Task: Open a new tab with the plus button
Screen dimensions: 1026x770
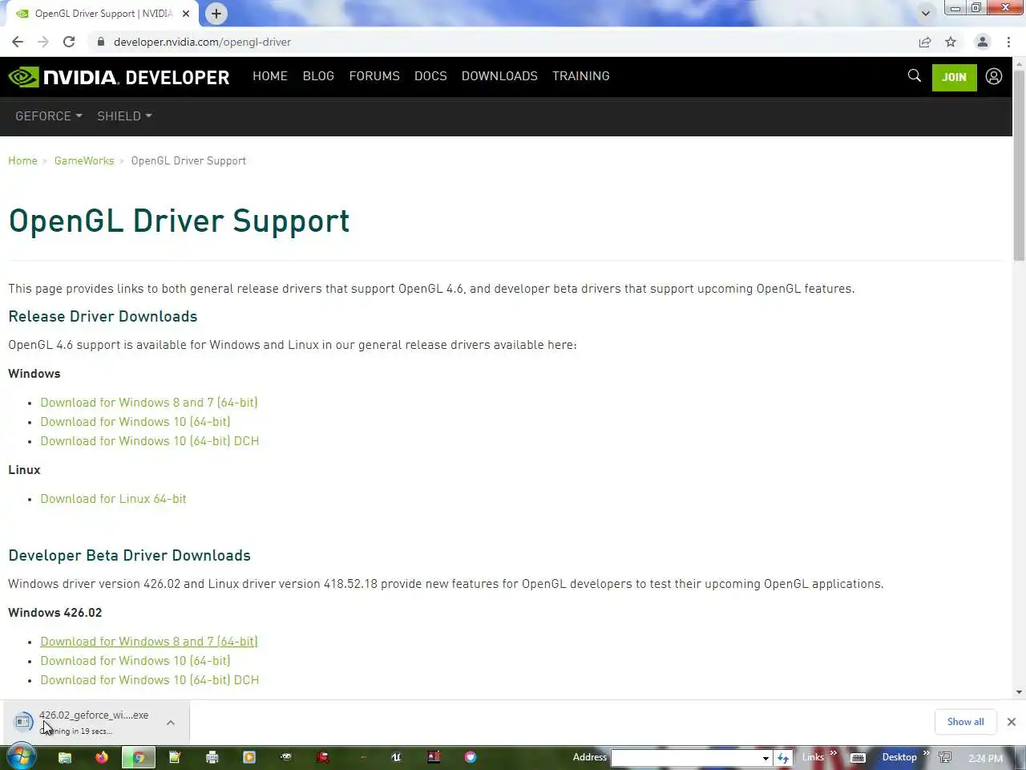Action: tap(216, 14)
